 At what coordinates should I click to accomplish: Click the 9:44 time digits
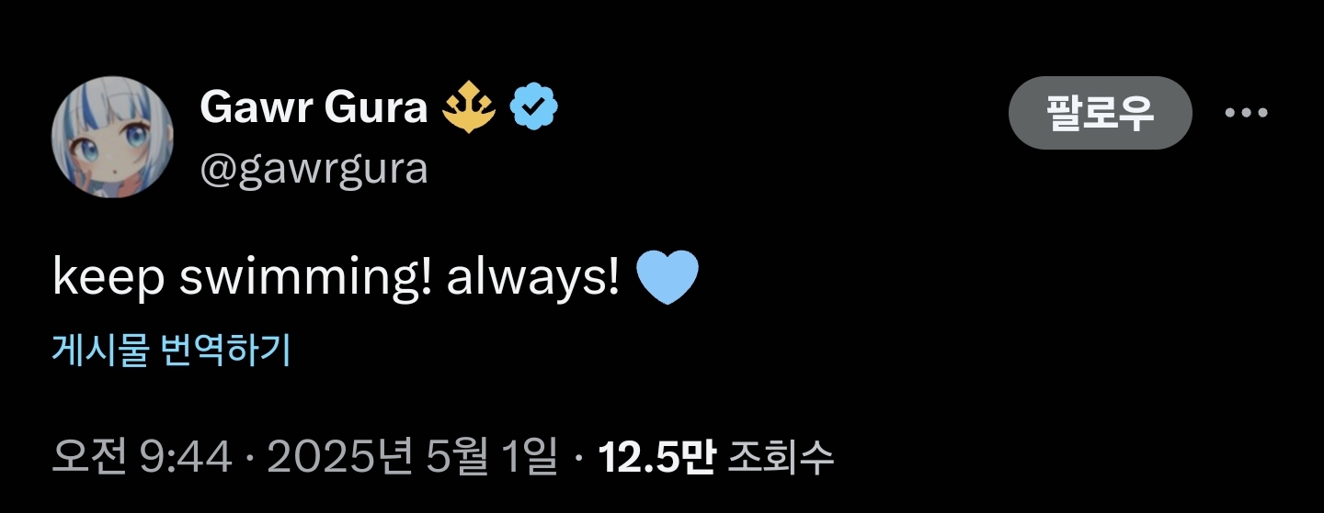pos(186,456)
